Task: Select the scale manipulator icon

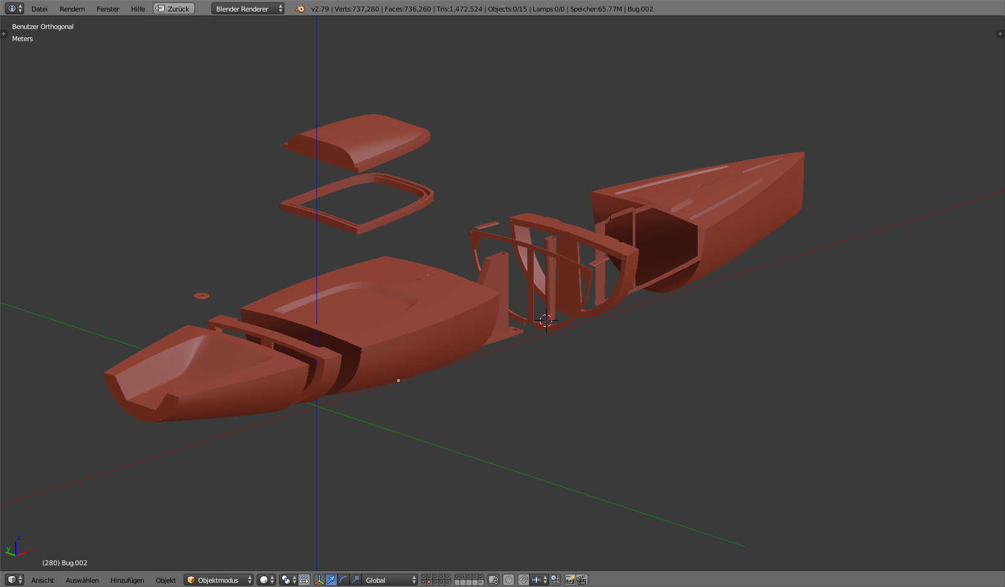Action: tap(355, 580)
